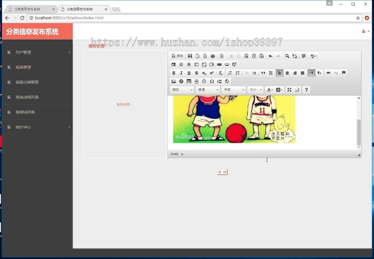
Task: Open Background Color picker
Action: (x=279, y=90)
